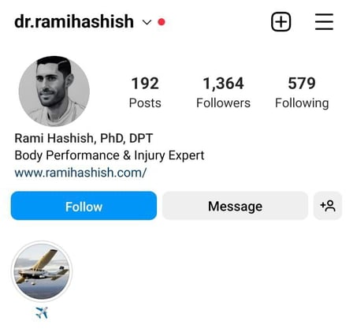
Task: Open the airplane photo story highlight
Action: 42,271
